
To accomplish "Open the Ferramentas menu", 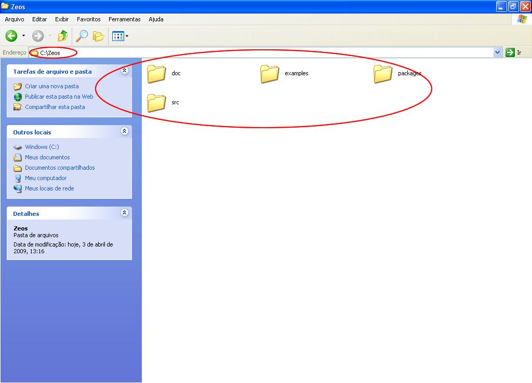I will (124, 19).
